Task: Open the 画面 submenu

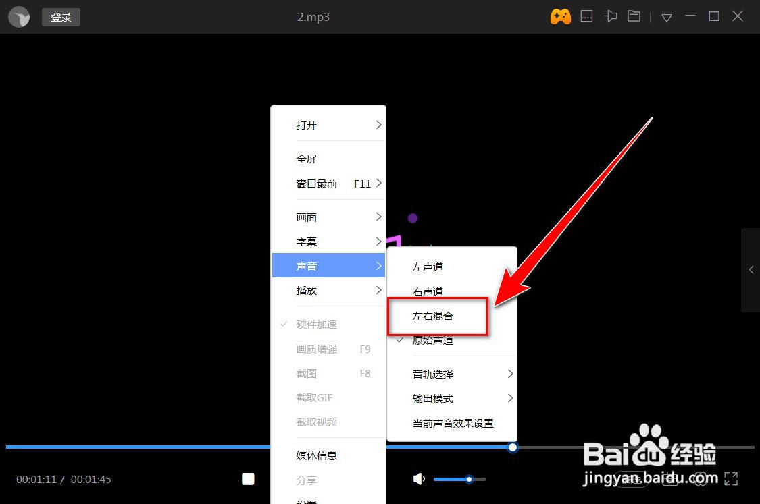Action: (x=307, y=217)
